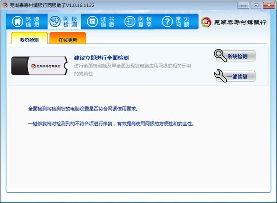277x203 pixels.
Task: Maximize the window
Action: click(256, 6)
